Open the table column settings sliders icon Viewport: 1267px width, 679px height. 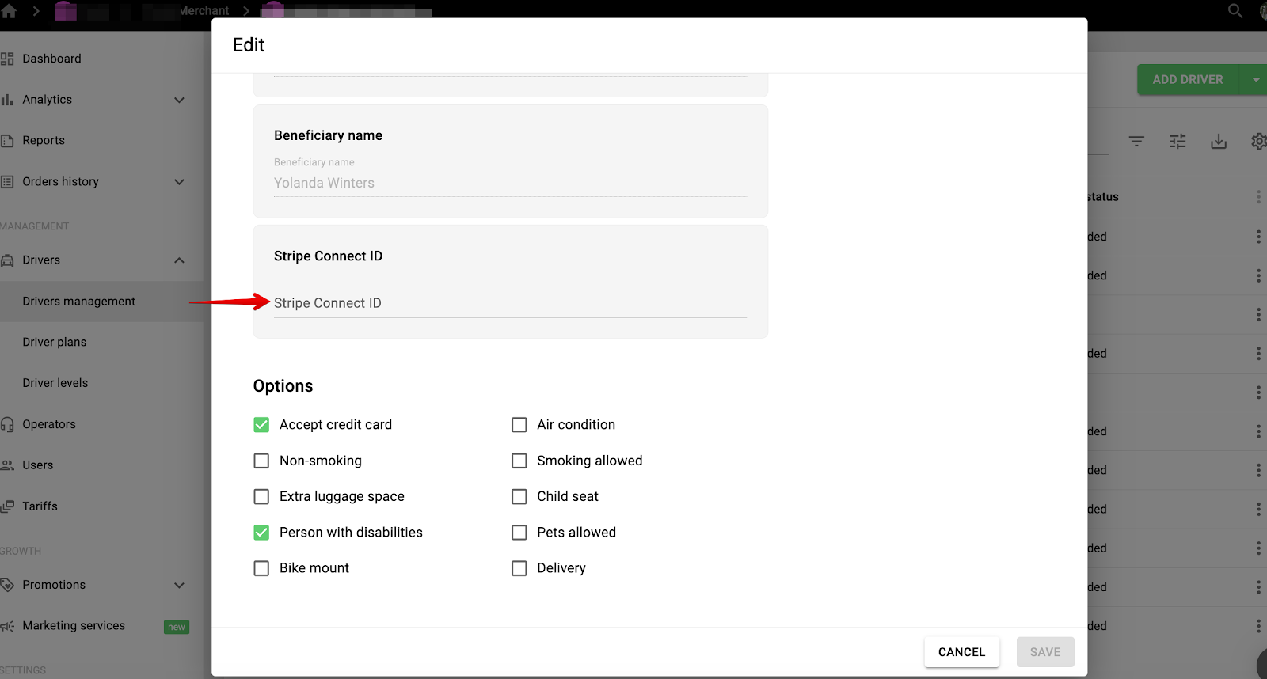tap(1178, 142)
